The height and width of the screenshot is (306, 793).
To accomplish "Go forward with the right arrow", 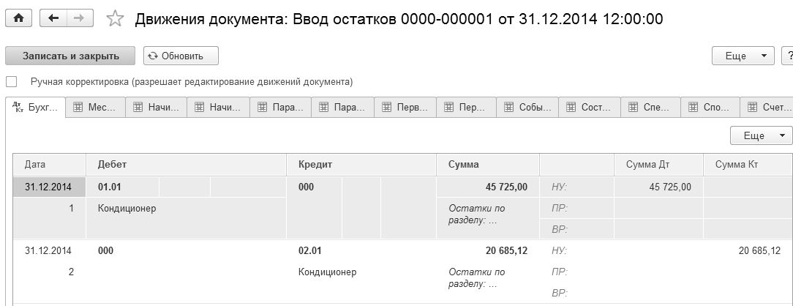I will 76,19.
